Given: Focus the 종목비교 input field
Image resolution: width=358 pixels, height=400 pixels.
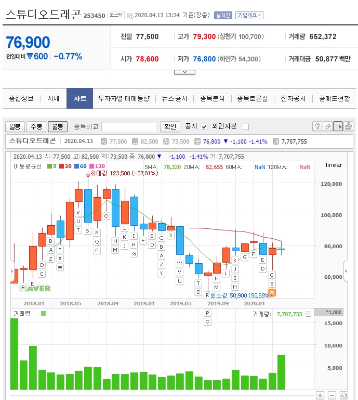Looking at the screenshot, I should click(x=129, y=126).
